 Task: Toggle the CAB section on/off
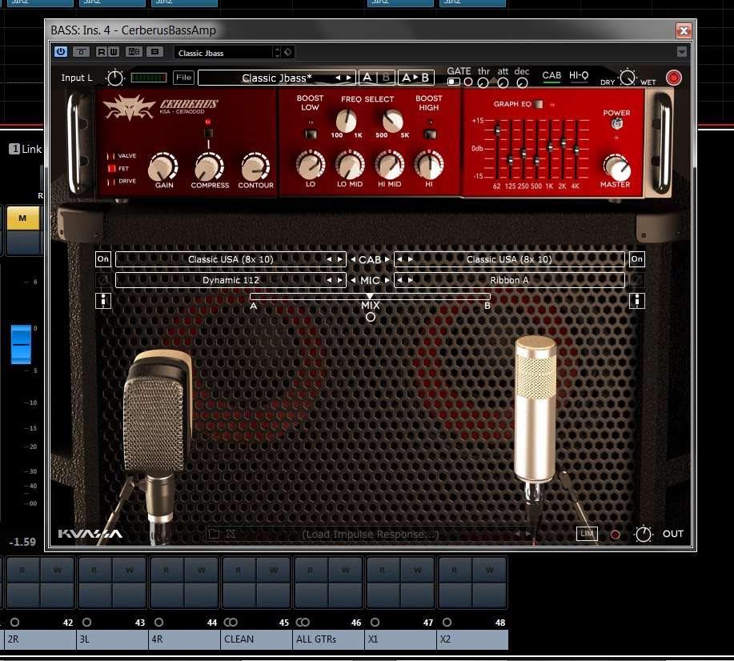552,76
